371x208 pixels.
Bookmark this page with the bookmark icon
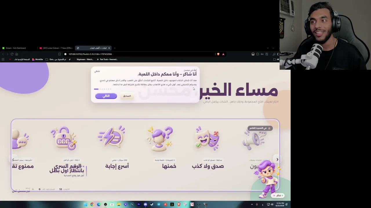coord(59,54)
